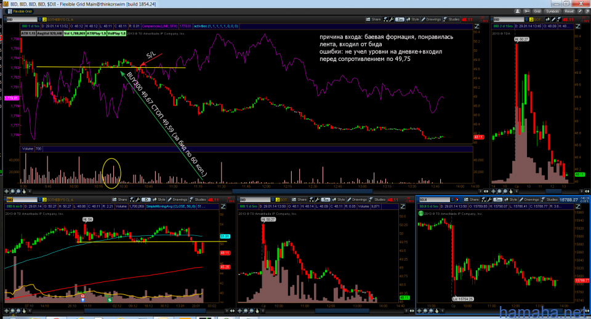Click the drawings pencil icon in top-right chart
This screenshot has width=591, height=319.
coord(553,19)
